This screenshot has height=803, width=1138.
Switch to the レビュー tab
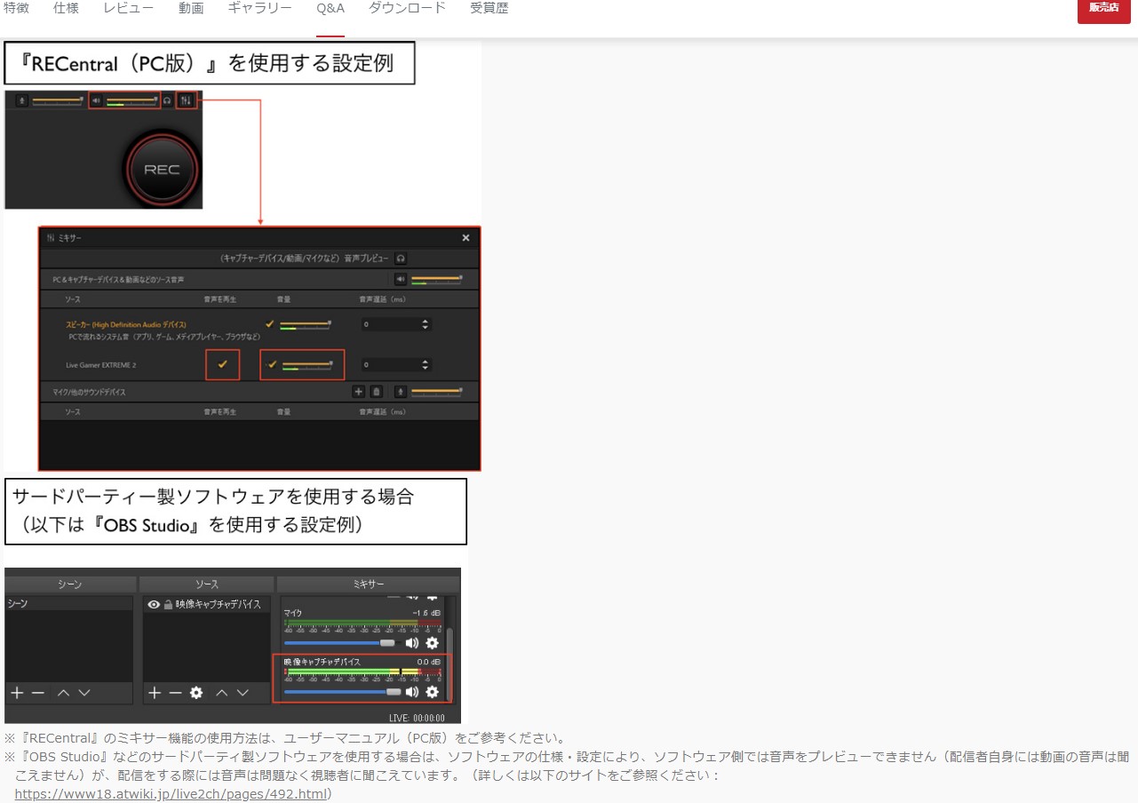pyautogui.click(x=128, y=8)
